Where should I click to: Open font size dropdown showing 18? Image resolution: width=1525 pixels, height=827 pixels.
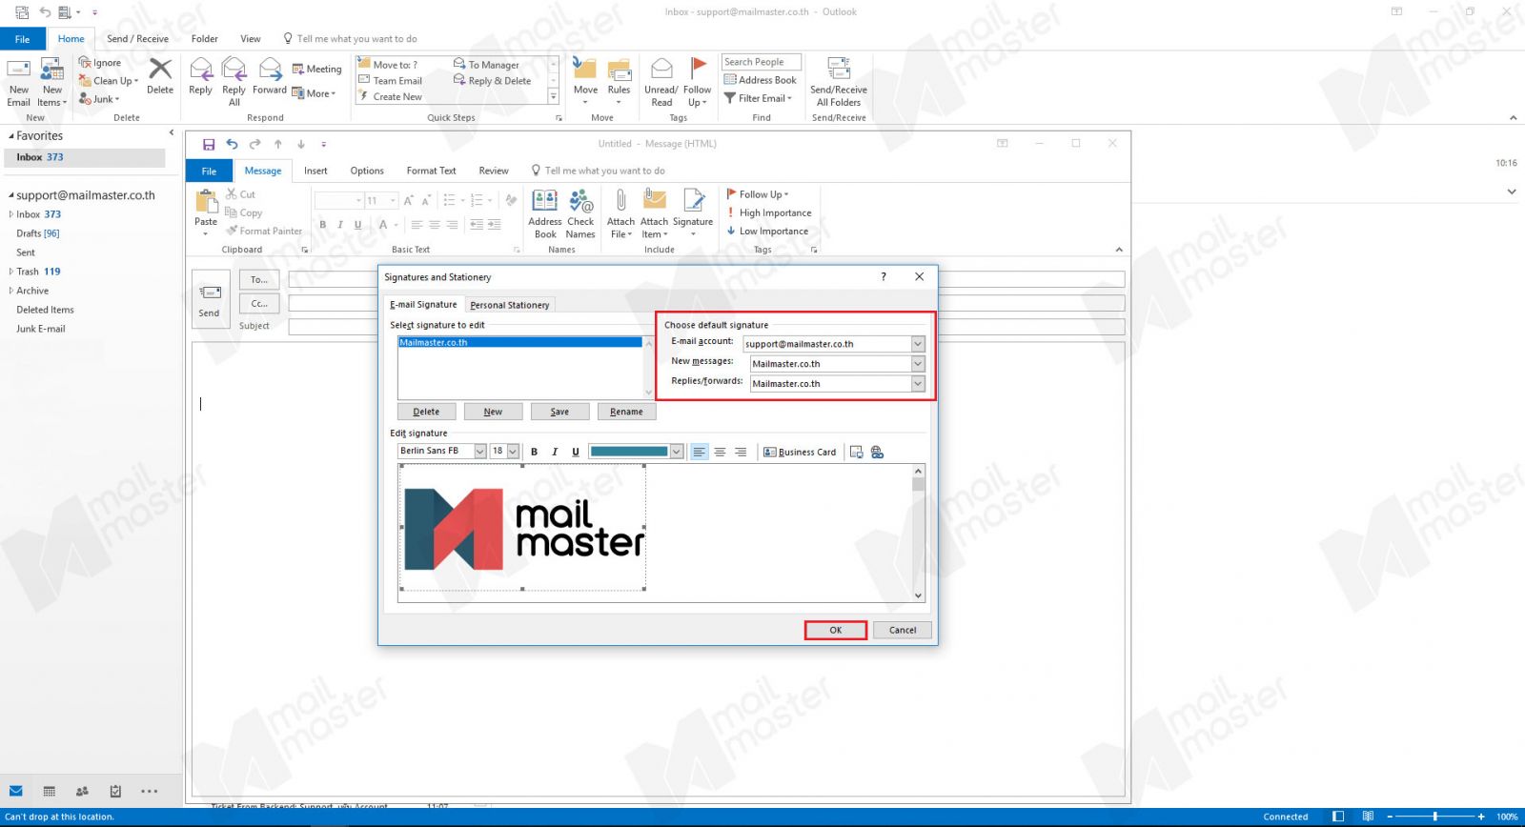[513, 452]
